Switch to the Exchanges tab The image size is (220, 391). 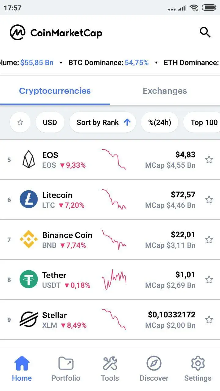(165, 91)
